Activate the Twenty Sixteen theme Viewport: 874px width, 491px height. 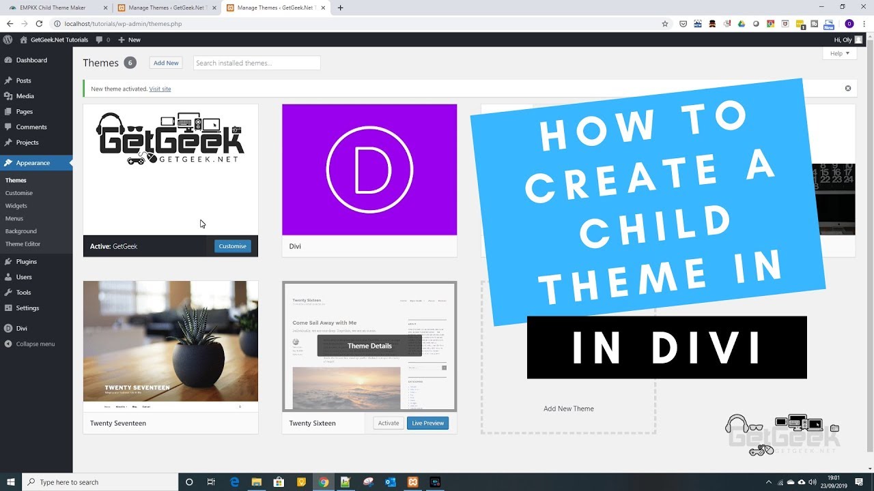389,423
